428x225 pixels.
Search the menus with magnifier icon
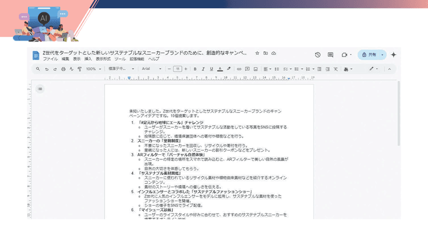pyautogui.click(x=38, y=69)
